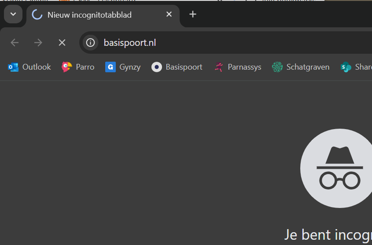Close the Nieuw incognitotabblad tab
The image size is (372, 245).
coord(169,15)
